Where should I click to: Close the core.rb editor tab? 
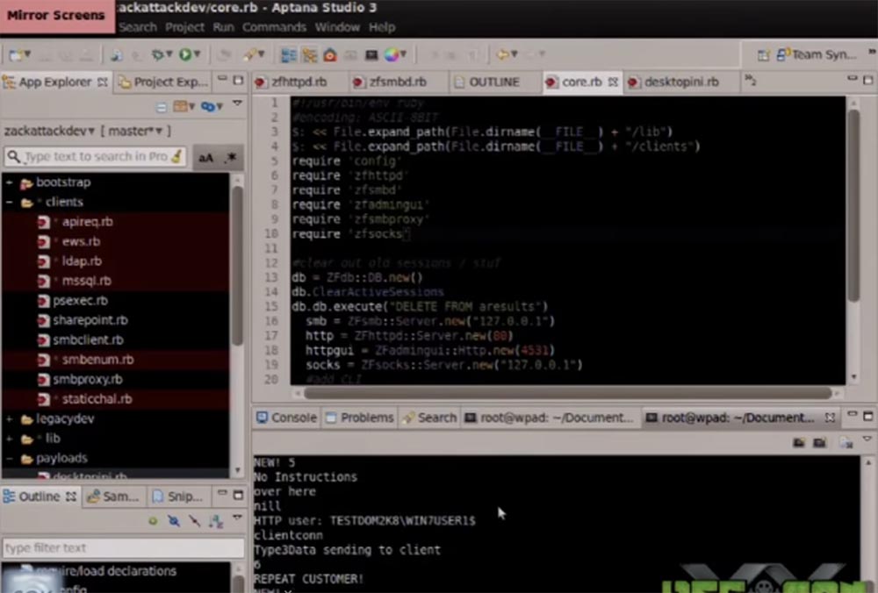pyautogui.click(x=613, y=82)
